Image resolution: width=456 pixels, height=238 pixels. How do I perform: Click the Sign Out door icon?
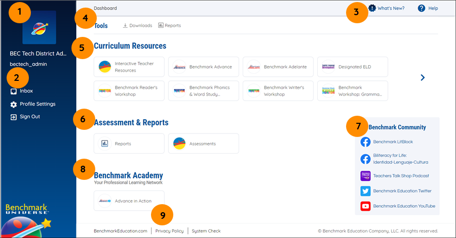tap(13, 117)
